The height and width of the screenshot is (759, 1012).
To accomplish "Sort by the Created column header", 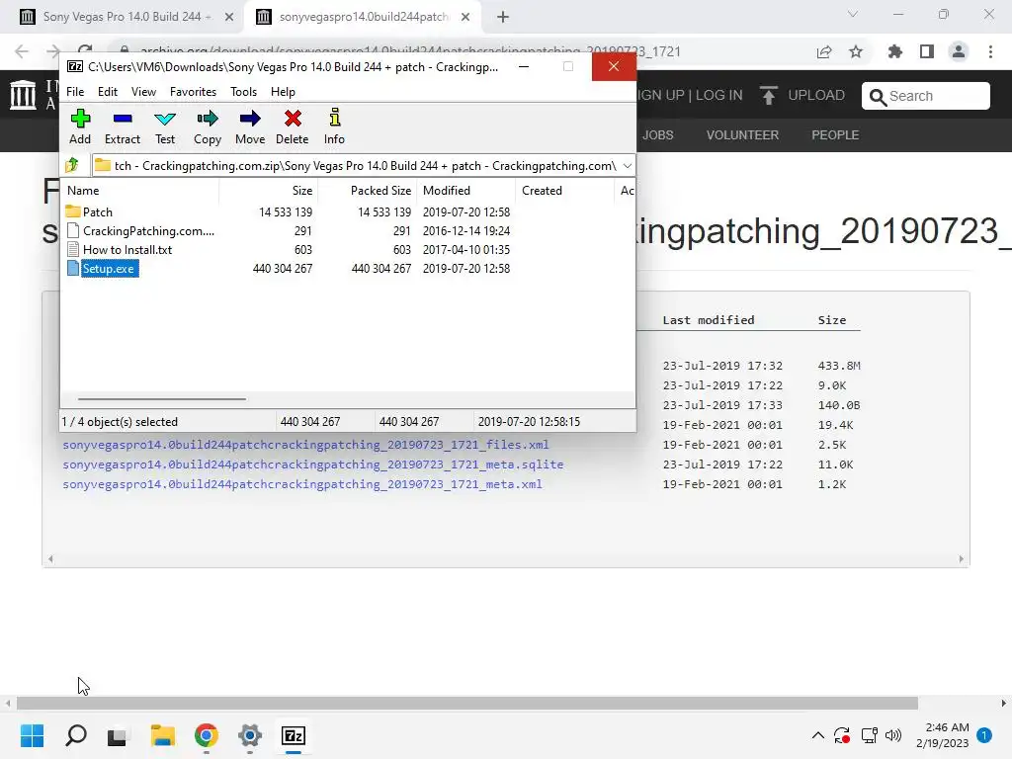I will (564, 191).
